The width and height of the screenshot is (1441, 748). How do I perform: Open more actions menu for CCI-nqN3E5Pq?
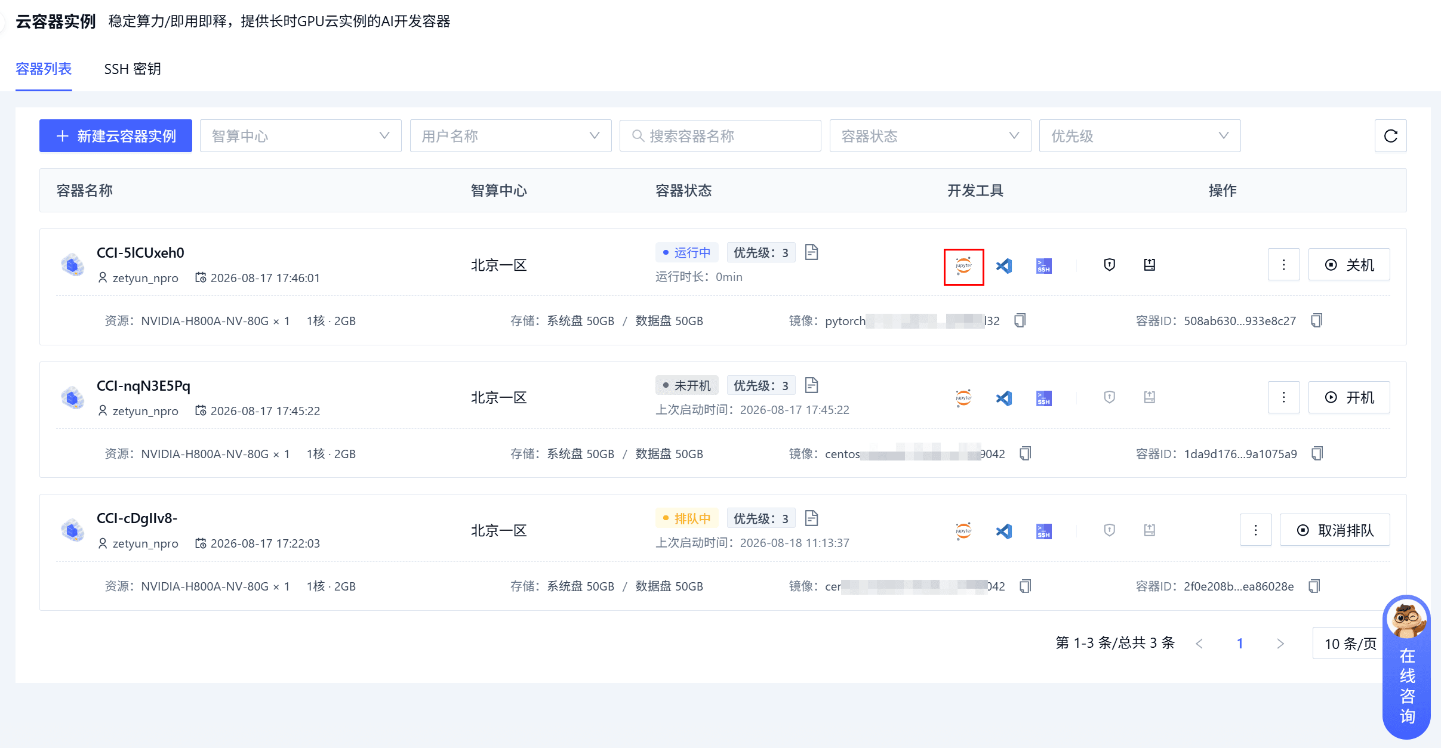(1283, 397)
